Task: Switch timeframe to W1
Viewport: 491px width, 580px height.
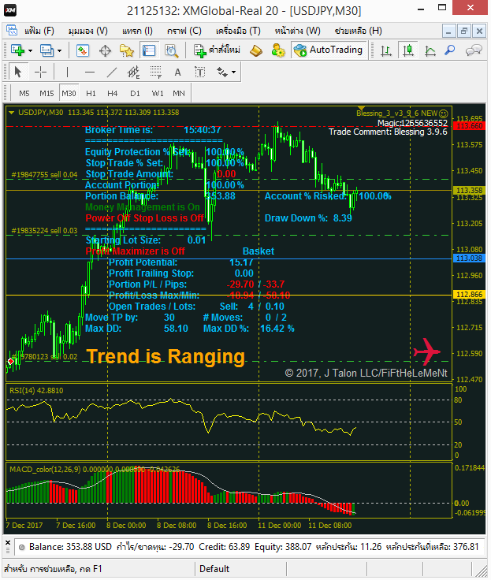Action: click(158, 94)
